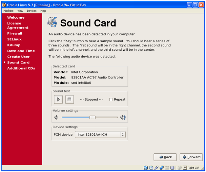Click the Sound Card header icon
The width and height of the screenshot is (206, 172).
coord(52,22)
